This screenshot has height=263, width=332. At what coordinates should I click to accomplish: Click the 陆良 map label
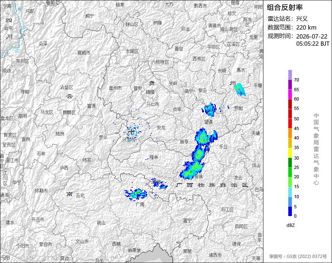coord(60,134)
